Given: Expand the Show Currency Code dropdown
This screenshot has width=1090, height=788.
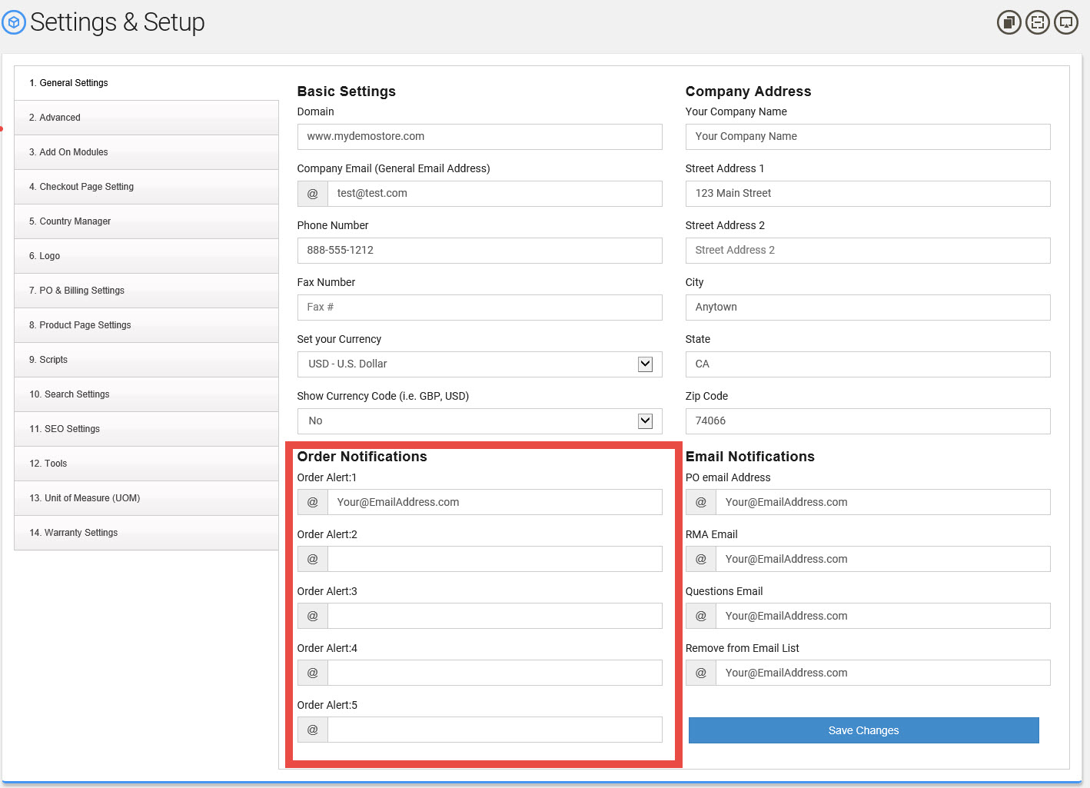Looking at the screenshot, I should 479,421.
